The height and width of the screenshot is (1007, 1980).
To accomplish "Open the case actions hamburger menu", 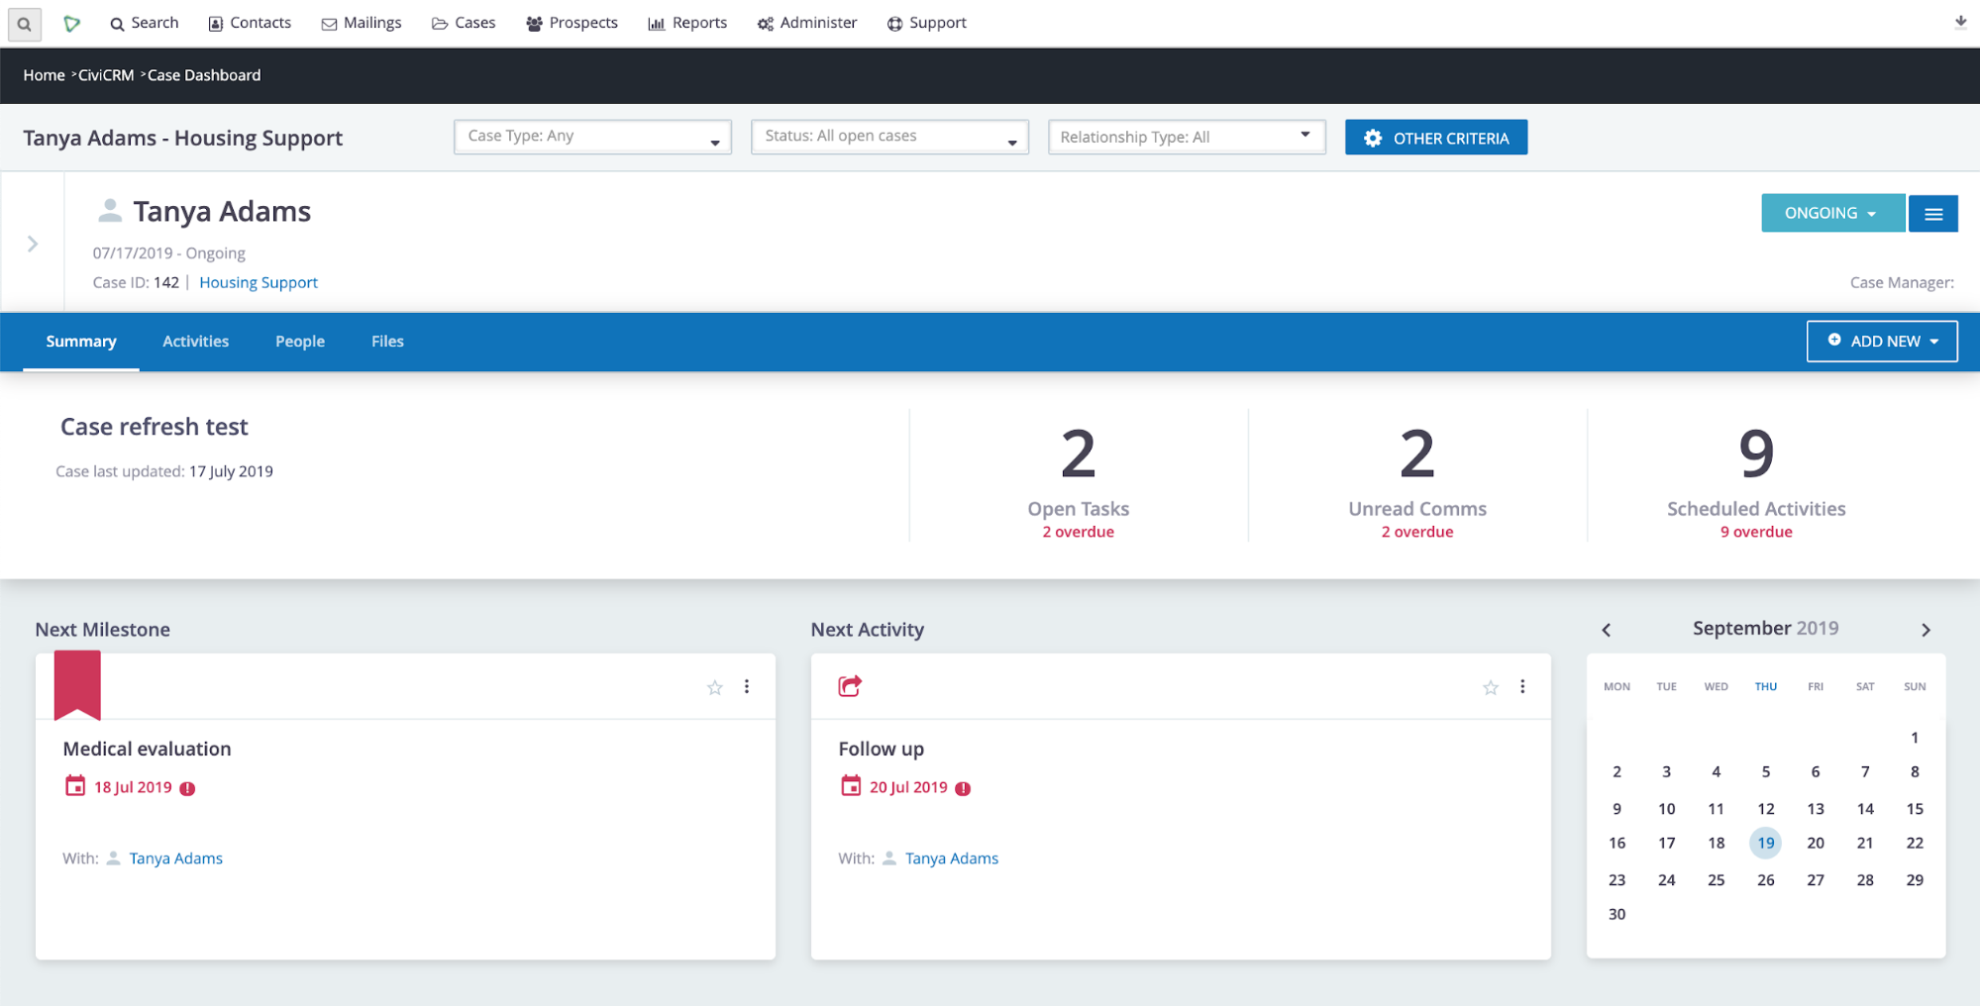I will coord(1932,214).
